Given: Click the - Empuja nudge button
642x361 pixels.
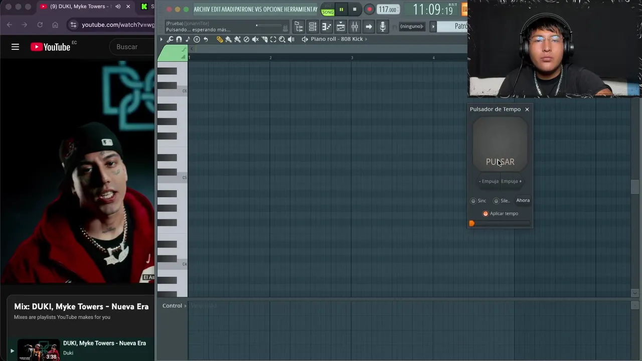Looking at the screenshot, I should tap(489, 182).
